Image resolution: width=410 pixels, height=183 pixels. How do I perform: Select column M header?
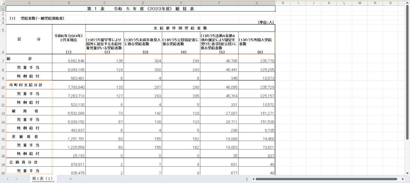pos(359,3)
